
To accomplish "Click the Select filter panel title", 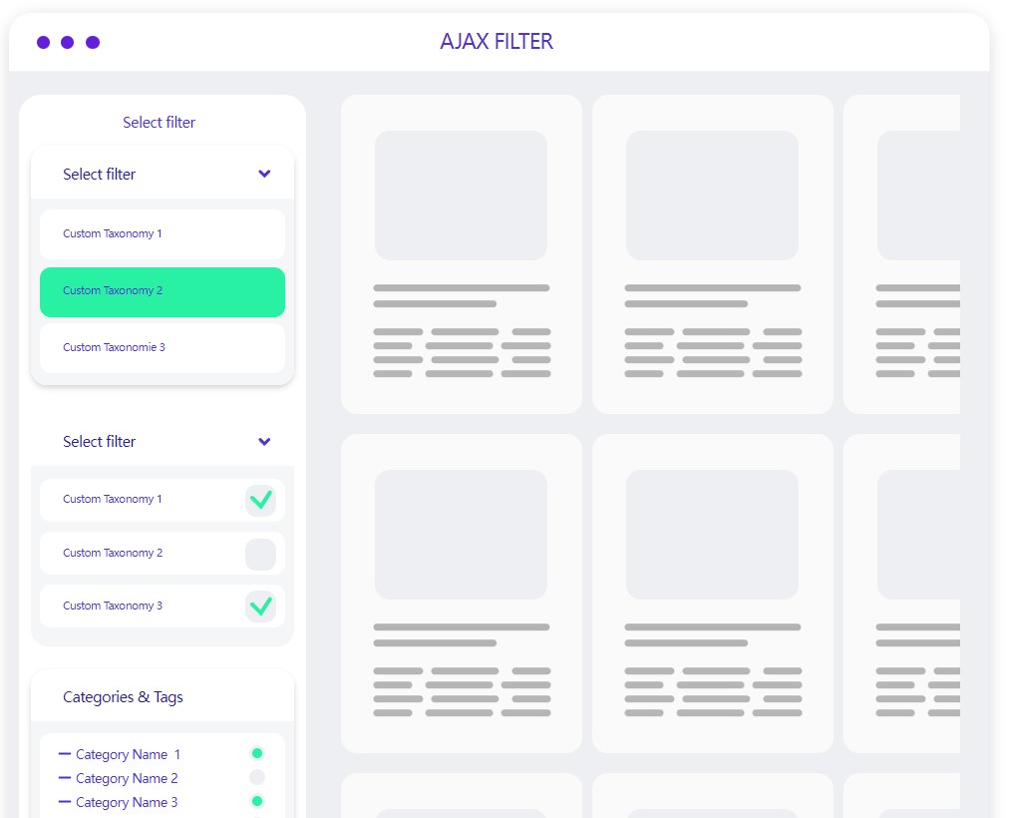I will pyautogui.click(x=159, y=123).
